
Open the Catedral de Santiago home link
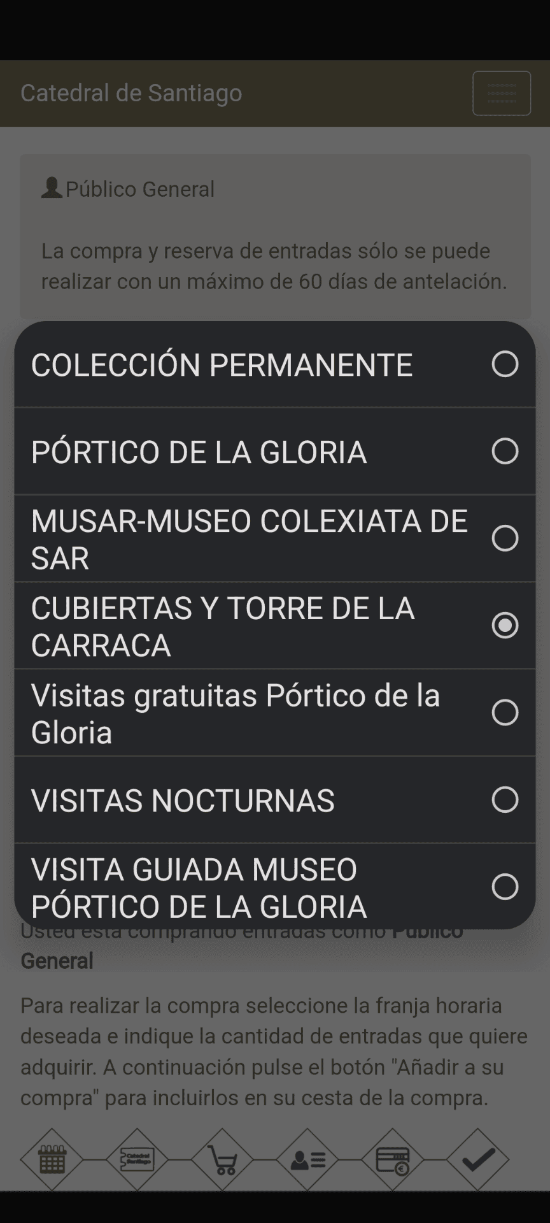(131, 93)
